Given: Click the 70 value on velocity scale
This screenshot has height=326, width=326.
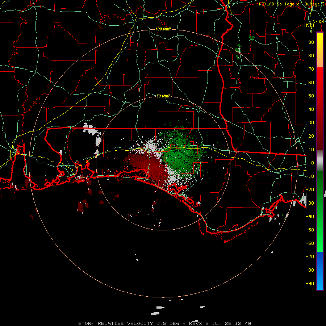Looking at the screenshot, I should point(311,69).
